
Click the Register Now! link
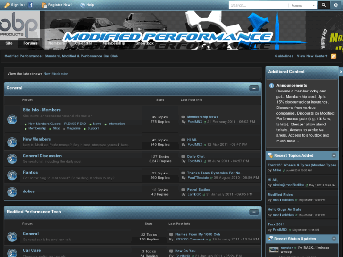pyautogui.click(x=60, y=5)
